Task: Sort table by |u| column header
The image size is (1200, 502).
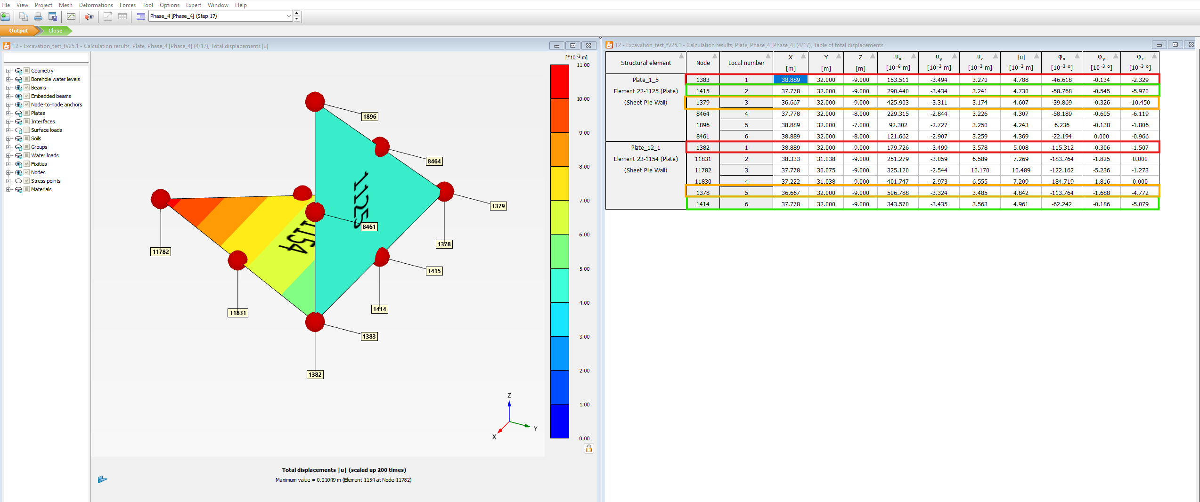Action: point(1021,63)
